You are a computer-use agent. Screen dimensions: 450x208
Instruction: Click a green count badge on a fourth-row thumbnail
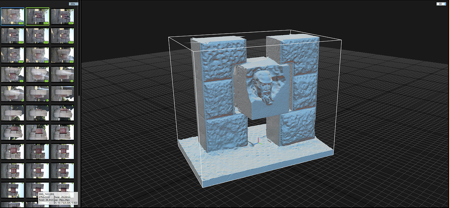(x=21, y=81)
